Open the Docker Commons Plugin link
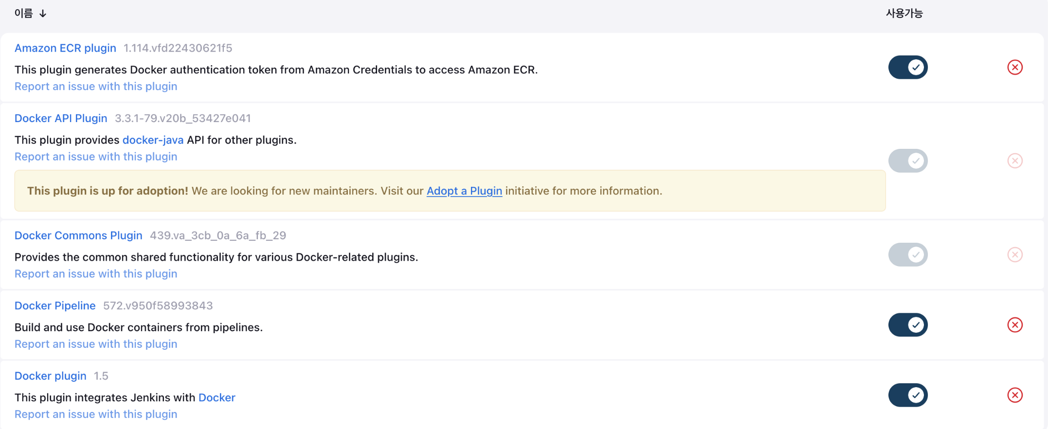Image resolution: width=1048 pixels, height=429 pixels. coord(78,235)
